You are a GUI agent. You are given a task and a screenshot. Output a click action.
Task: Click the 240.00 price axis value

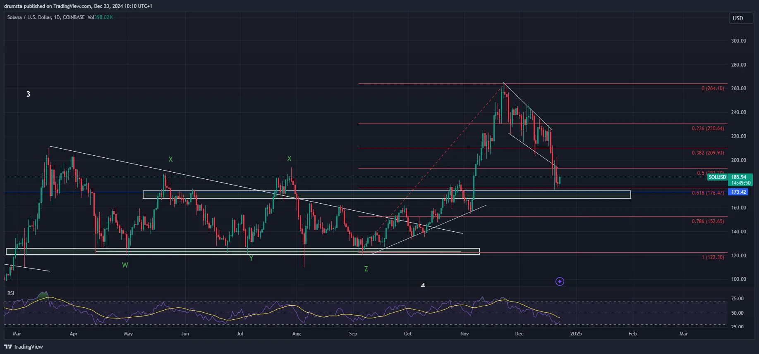(738, 112)
